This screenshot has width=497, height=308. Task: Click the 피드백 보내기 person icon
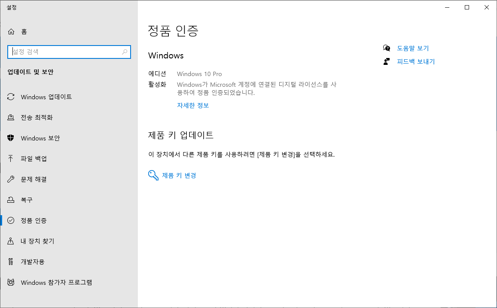point(386,61)
